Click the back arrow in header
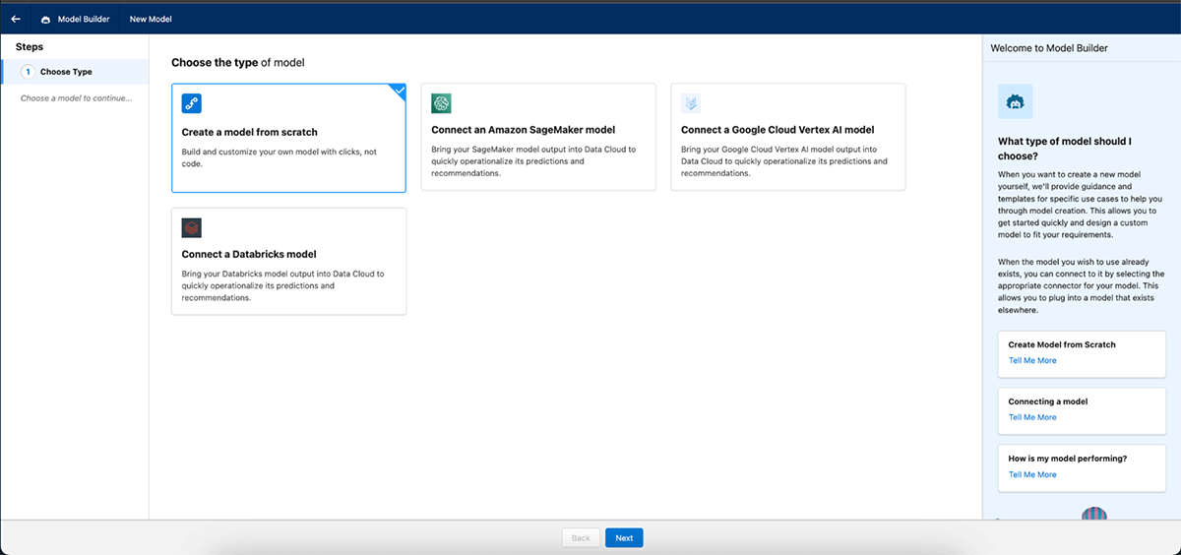This screenshot has width=1181, height=555. point(16,19)
